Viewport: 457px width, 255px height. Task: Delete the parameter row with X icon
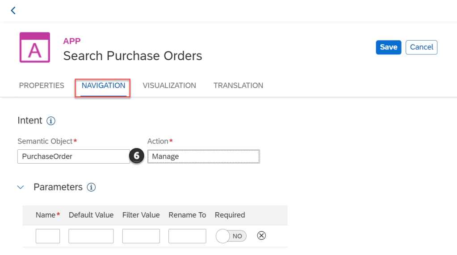(262, 236)
